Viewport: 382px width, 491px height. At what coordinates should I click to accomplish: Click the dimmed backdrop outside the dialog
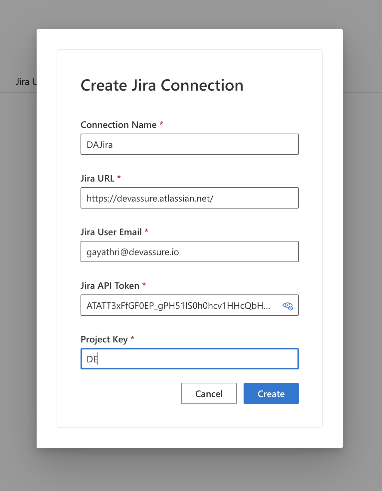363,233
